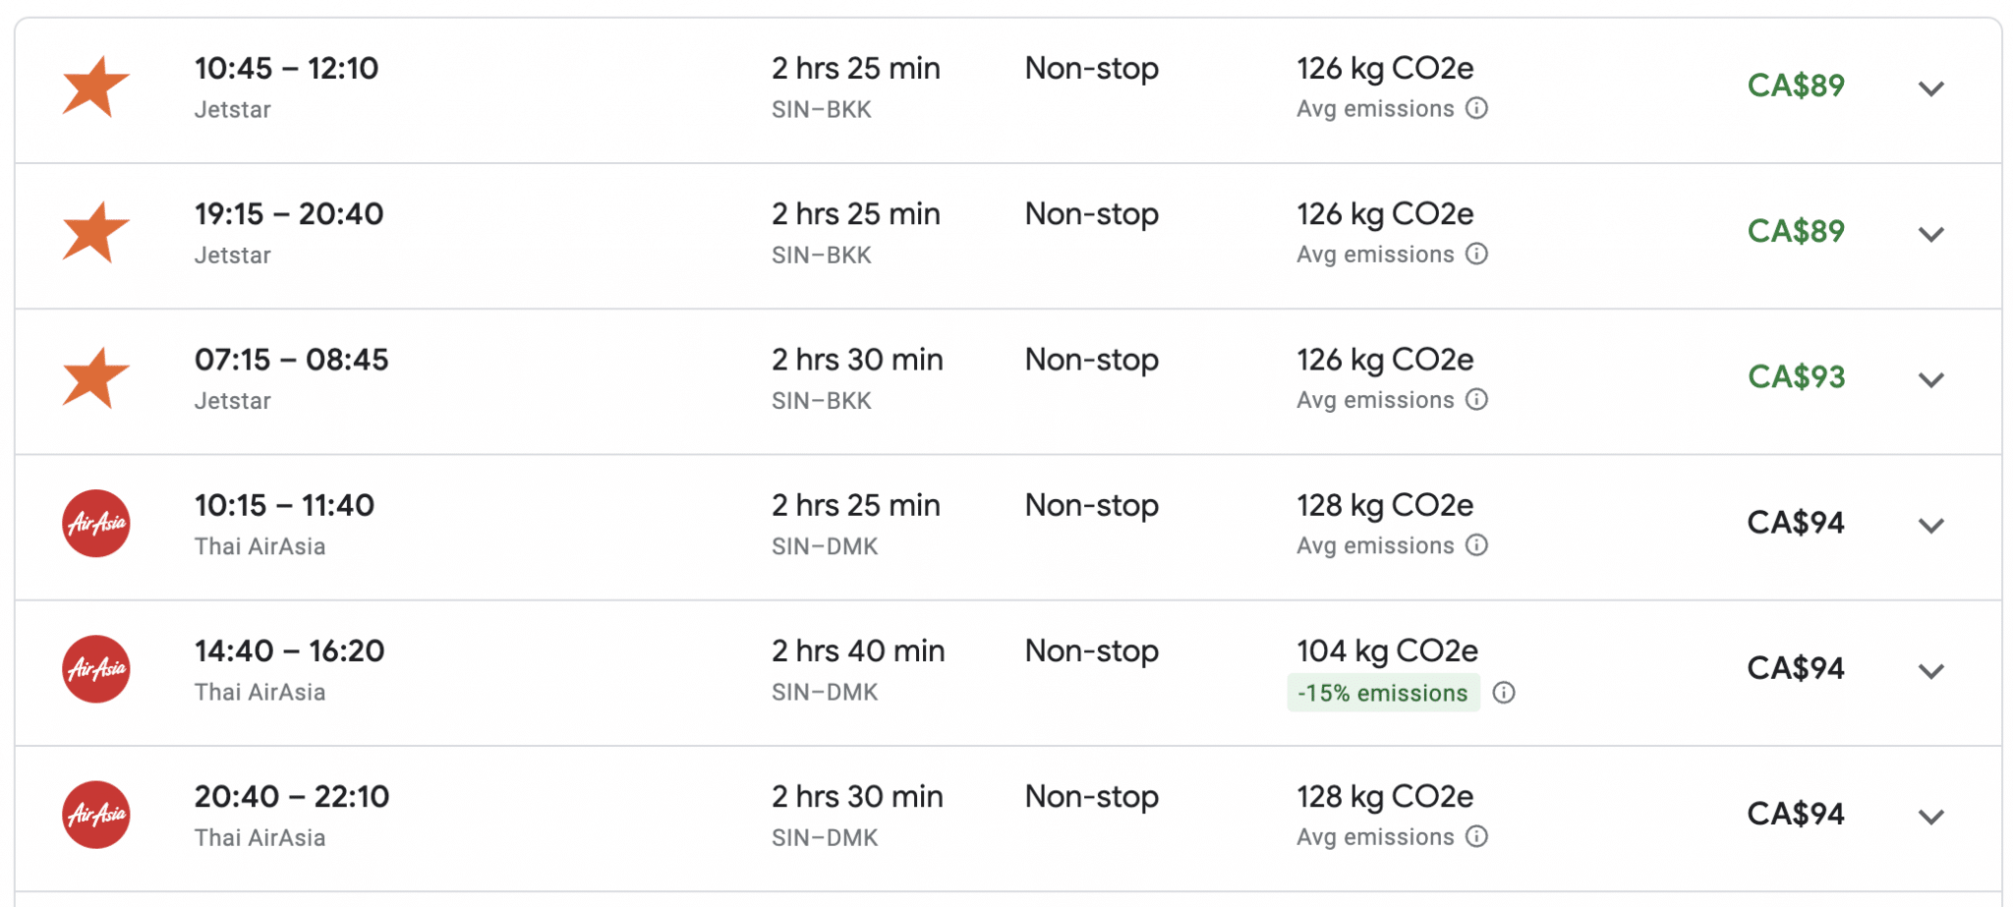Viewport: 2013px width, 907px height.
Task: Expand the 14:40 Thai AirAsia flight details
Action: click(x=1931, y=669)
